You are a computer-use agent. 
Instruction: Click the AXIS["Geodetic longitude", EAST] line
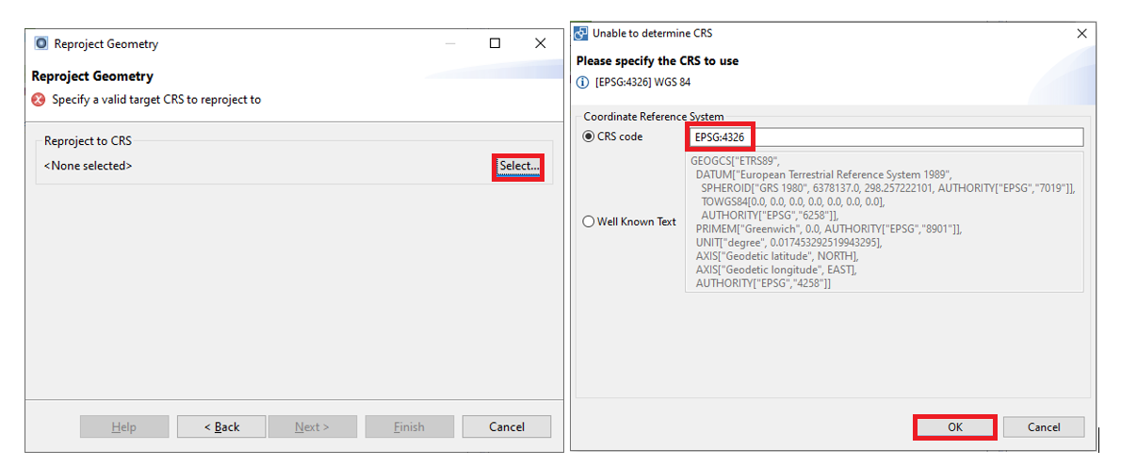(x=775, y=269)
